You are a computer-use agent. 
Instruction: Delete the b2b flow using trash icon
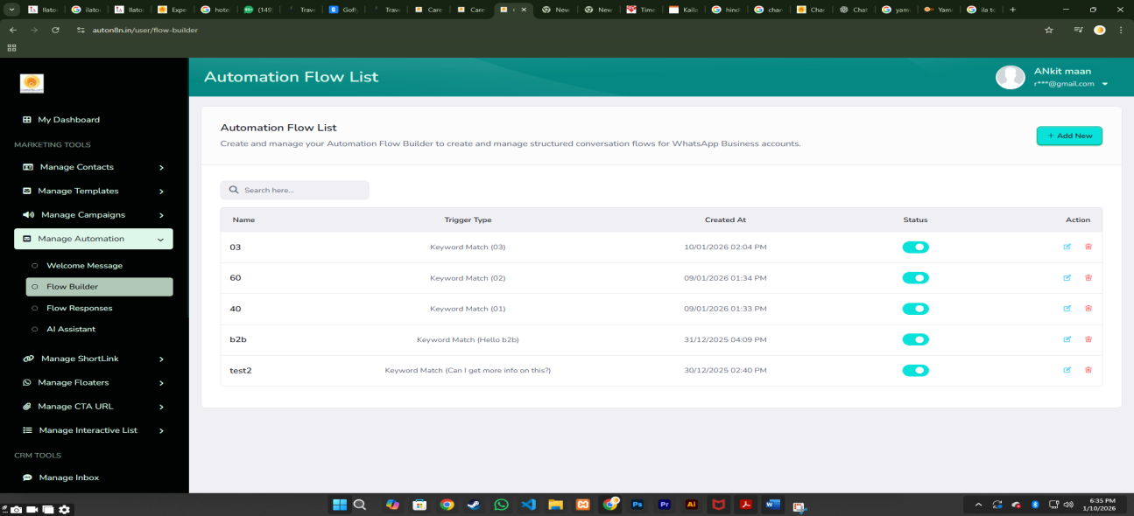click(x=1088, y=339)
